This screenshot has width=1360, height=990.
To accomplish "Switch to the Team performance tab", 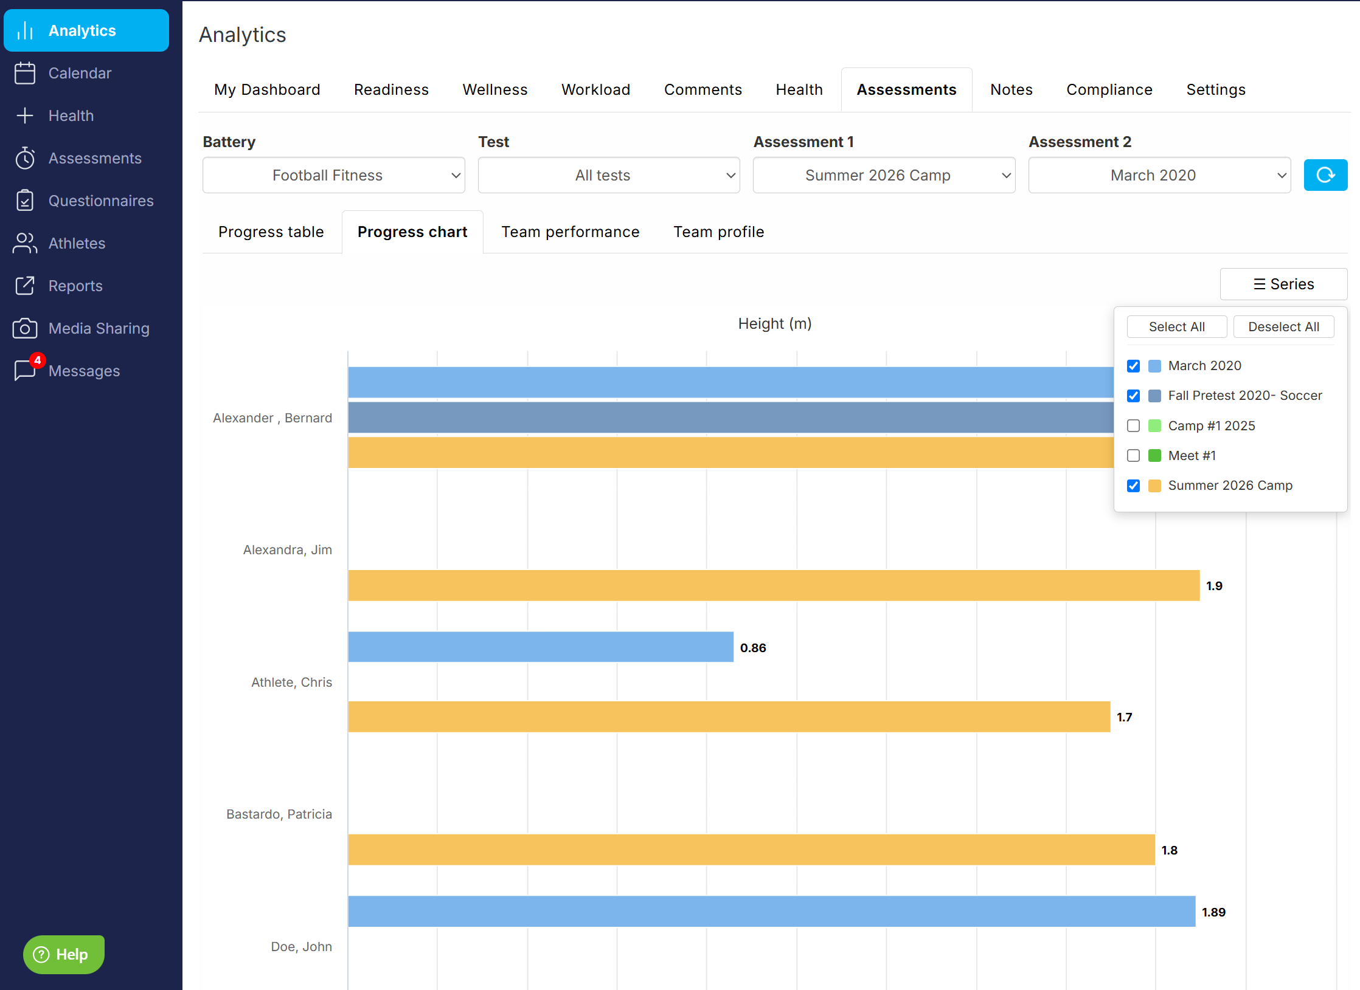I will point(571,232).
